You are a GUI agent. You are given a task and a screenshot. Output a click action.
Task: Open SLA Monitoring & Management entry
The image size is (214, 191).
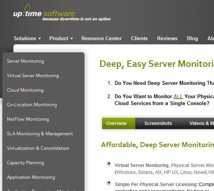point(40,134)
